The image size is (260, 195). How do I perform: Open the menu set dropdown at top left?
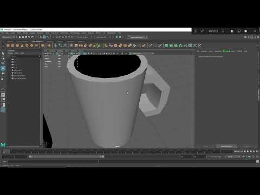[9, 37]
